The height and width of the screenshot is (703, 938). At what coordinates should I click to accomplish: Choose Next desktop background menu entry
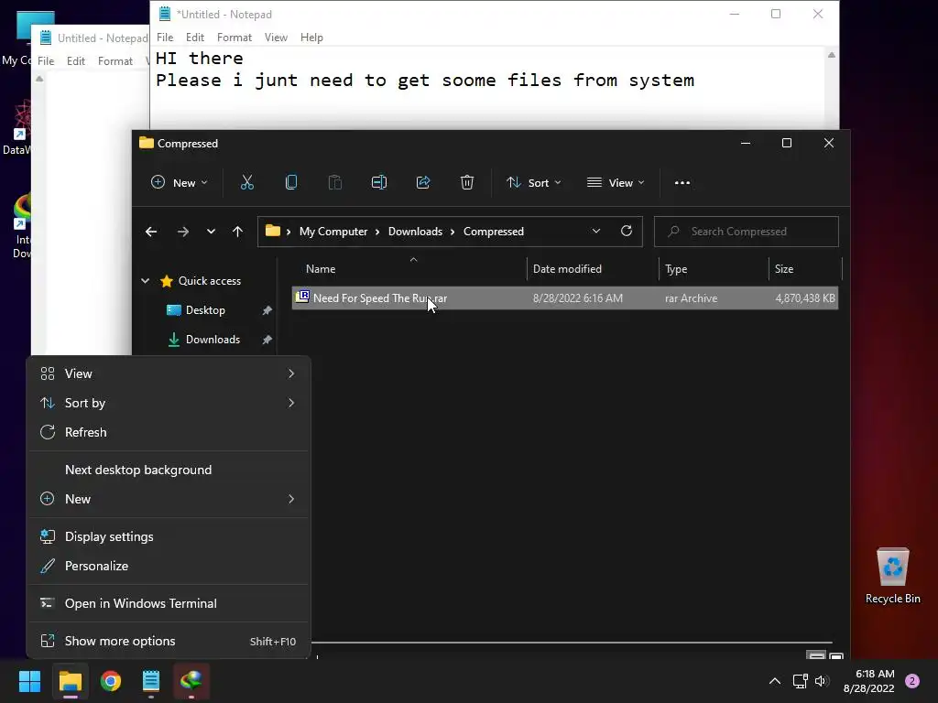click(169, 470)
